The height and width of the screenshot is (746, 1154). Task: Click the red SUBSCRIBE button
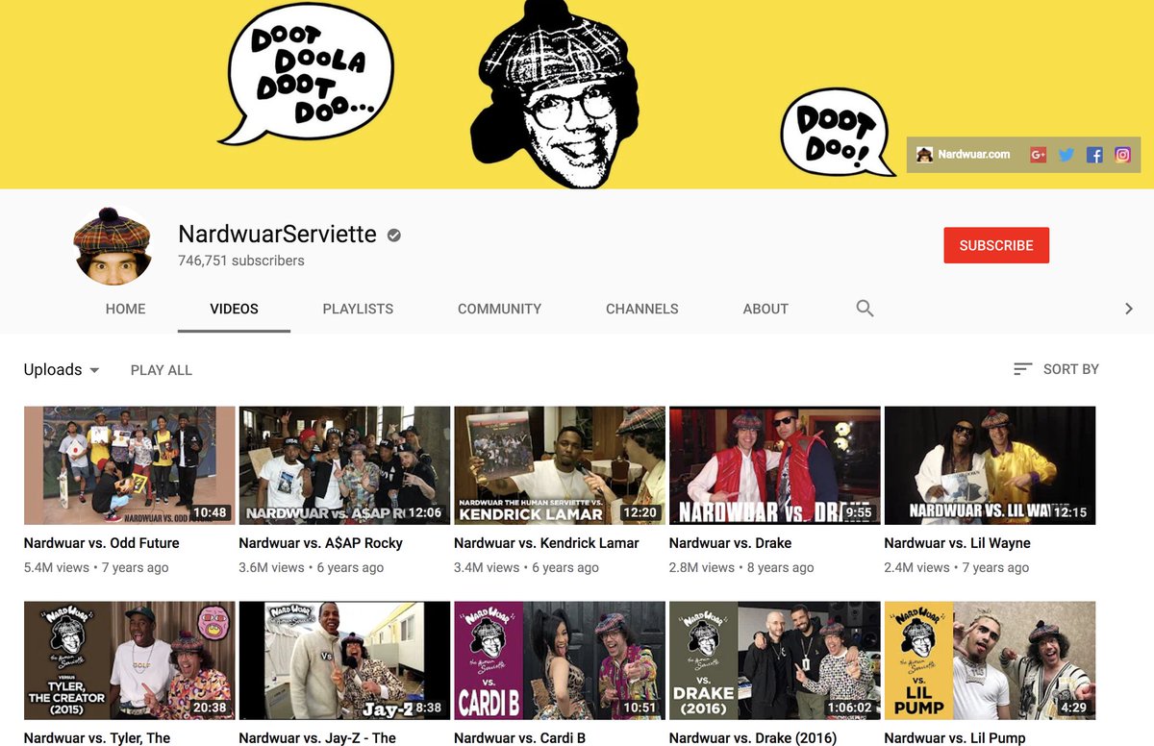point(996,245)
